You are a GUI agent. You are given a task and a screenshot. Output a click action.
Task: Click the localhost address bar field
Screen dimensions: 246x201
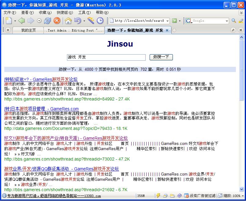coord(139,21)
